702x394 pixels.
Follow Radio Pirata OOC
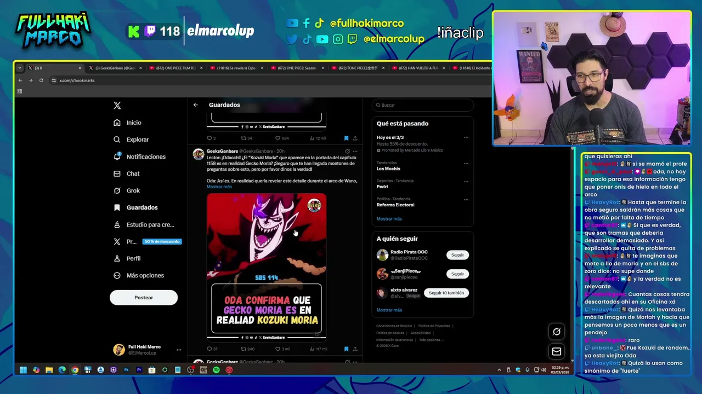coord(457,255)
